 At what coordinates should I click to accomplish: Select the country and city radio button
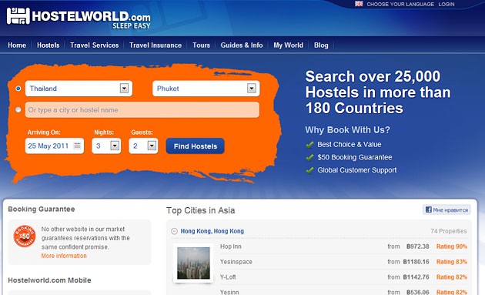pyautogui.click(x=18, y=89)
